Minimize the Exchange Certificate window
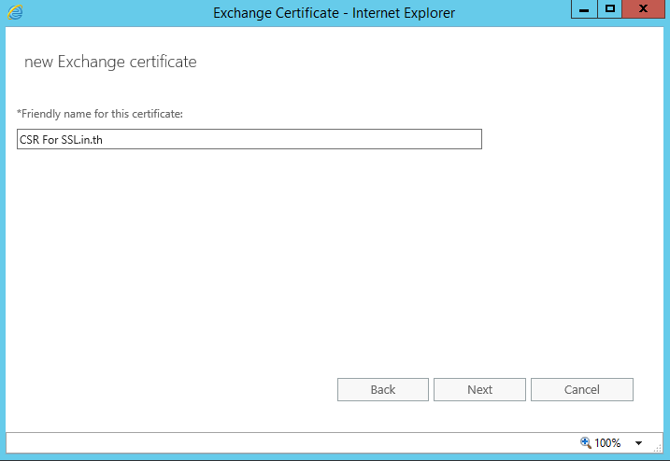The image size is (670, 461). point(584,9)
